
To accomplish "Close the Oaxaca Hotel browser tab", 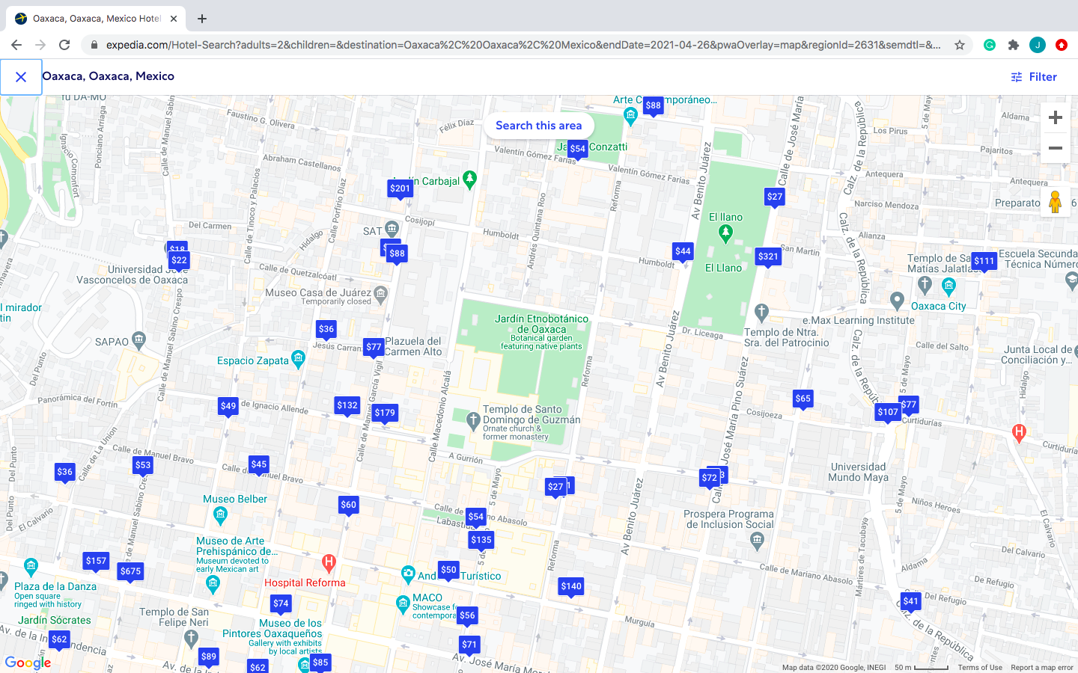I will (x=174, y=19).
